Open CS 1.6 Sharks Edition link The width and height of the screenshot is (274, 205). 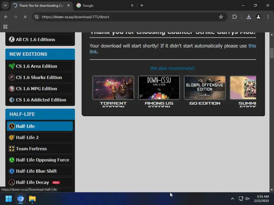point(40,77)
